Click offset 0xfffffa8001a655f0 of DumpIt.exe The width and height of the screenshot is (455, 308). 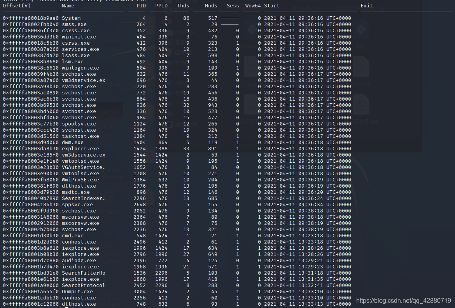(31, 291)
